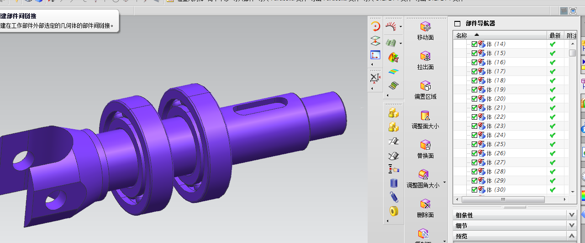This screenshot has height=243, width=585.
Task: Click the horizontal scrollbar right arrow
Action: 564,200
